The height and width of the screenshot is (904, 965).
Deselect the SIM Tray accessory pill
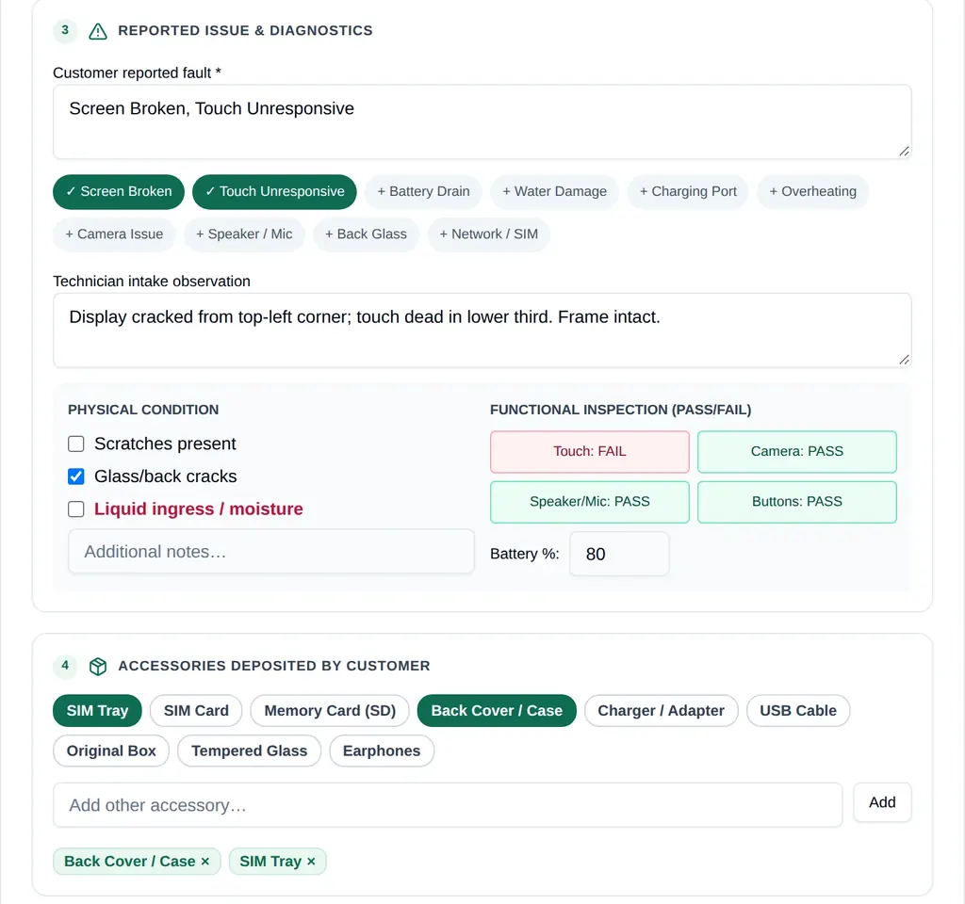point(97,711)
